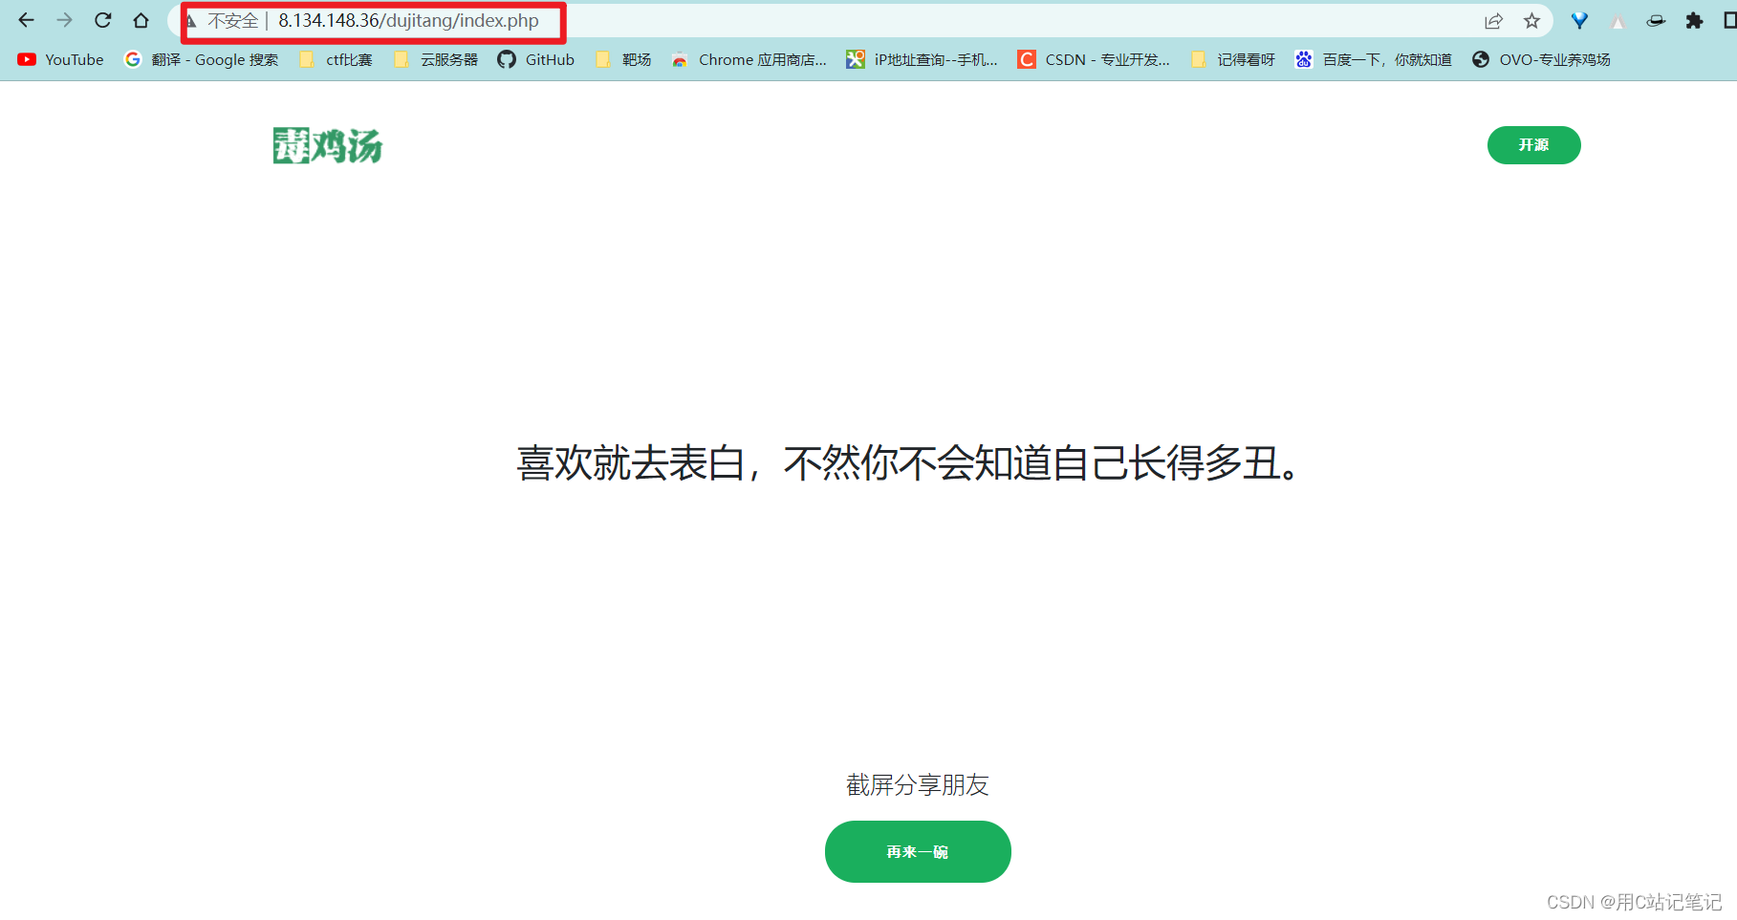Open the blue Y extension icon

(1579, 21)
